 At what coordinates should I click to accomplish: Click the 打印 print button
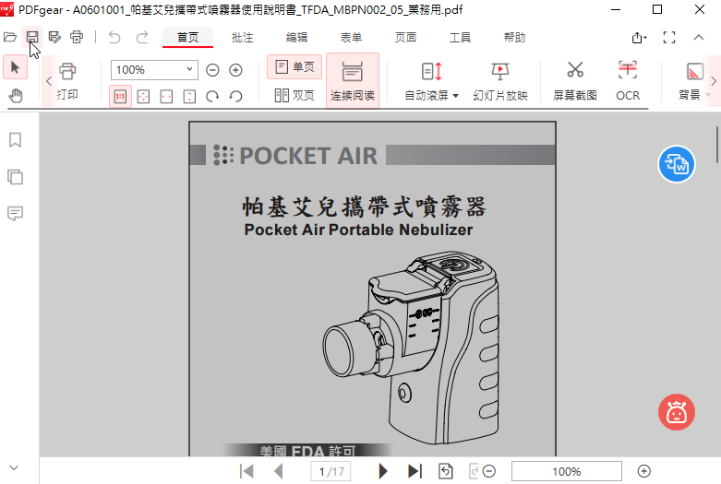[x=67, y=81]
